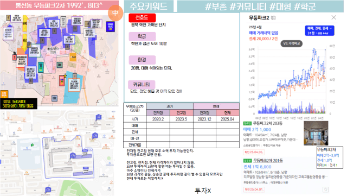The width and height of the screenshot is (347, 196).
Task: Click the 과거 column header
Action: (170, 106)
